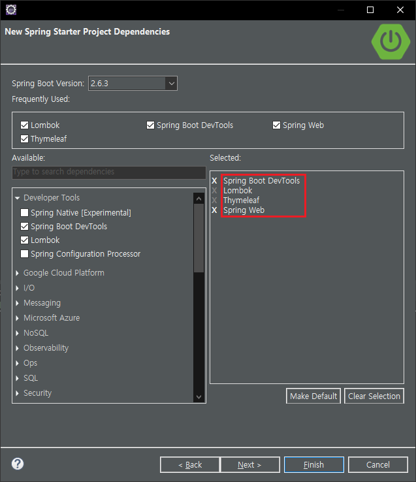Click the help question mark icon
The height and width of the screenshot is (482, 416).
[x=18, y=464]
